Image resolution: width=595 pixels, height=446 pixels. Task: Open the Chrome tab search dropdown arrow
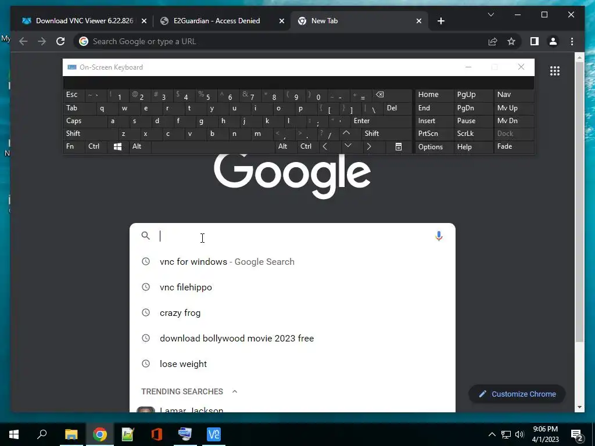(490, 15)
